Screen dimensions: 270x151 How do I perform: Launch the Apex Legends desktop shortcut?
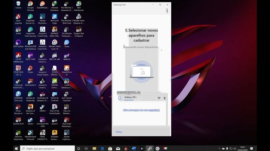[x=18, y=19]
